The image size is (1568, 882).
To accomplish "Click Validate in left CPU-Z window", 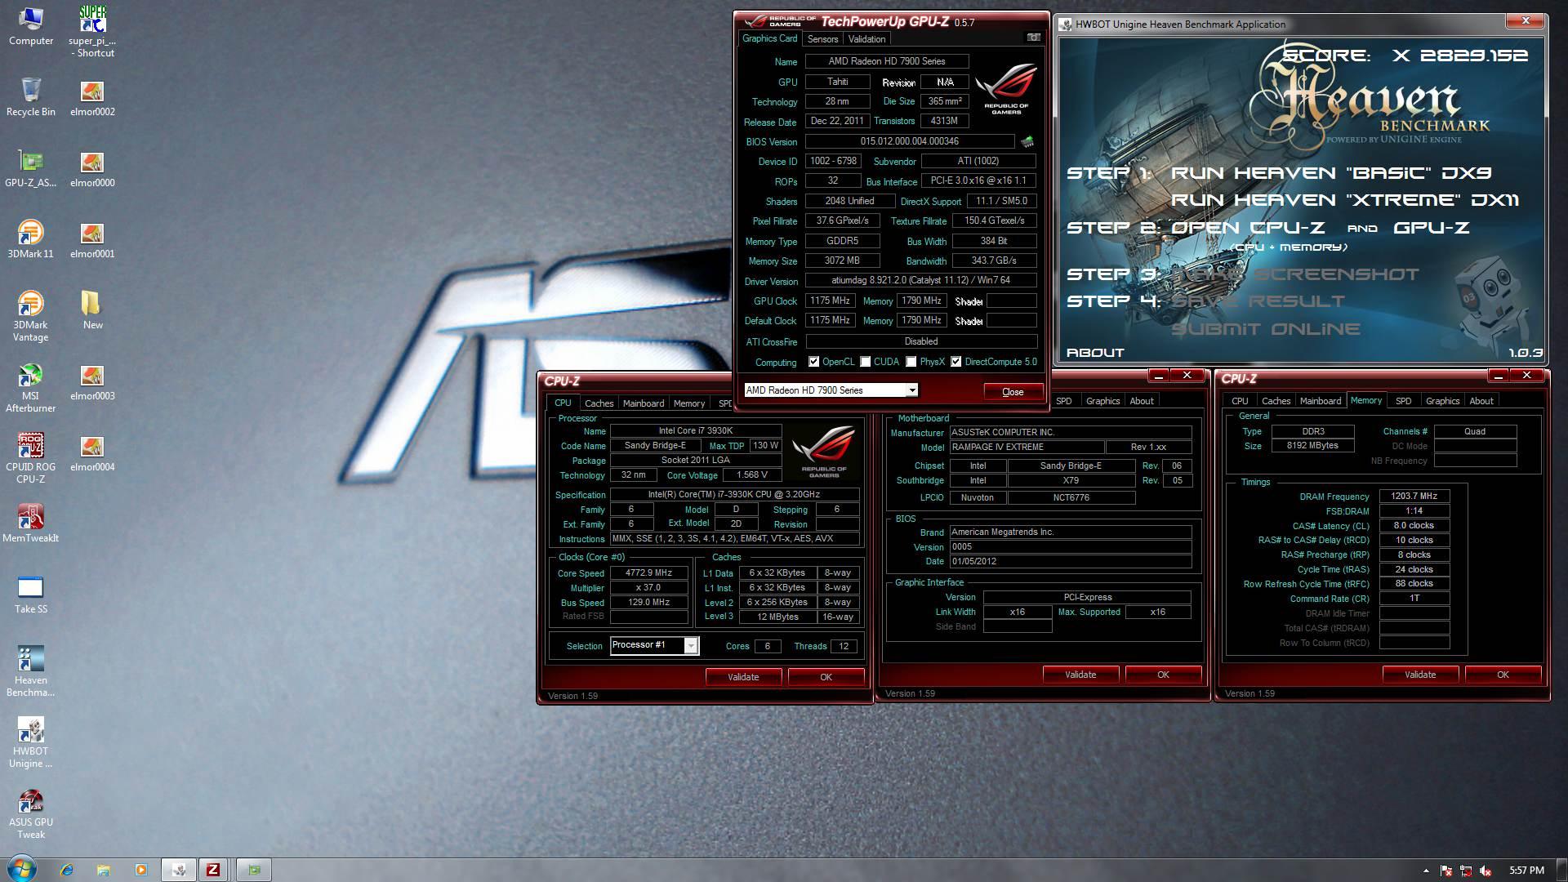I will point(743,677).
